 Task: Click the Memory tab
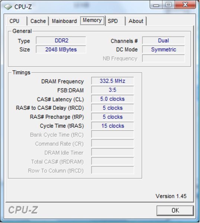[92, 20]
